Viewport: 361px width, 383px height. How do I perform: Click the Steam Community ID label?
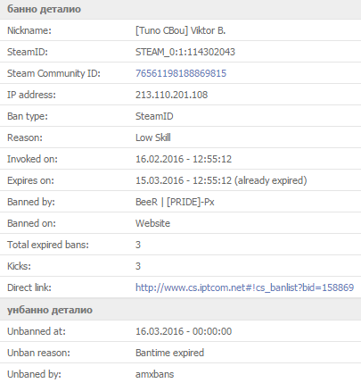(x=53, y=73)
